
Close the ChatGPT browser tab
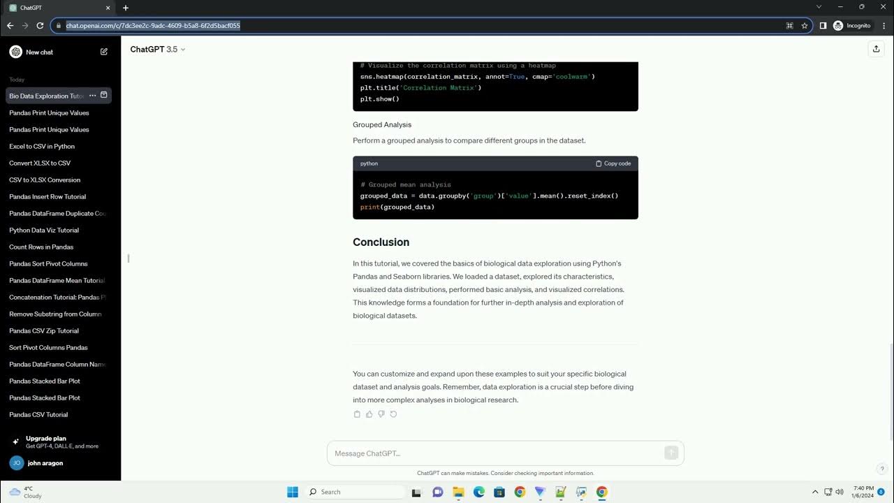[x=108, y=8]
